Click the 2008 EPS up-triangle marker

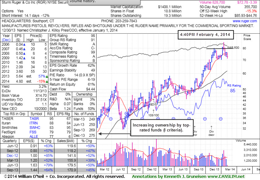click(x=24, y=54)
